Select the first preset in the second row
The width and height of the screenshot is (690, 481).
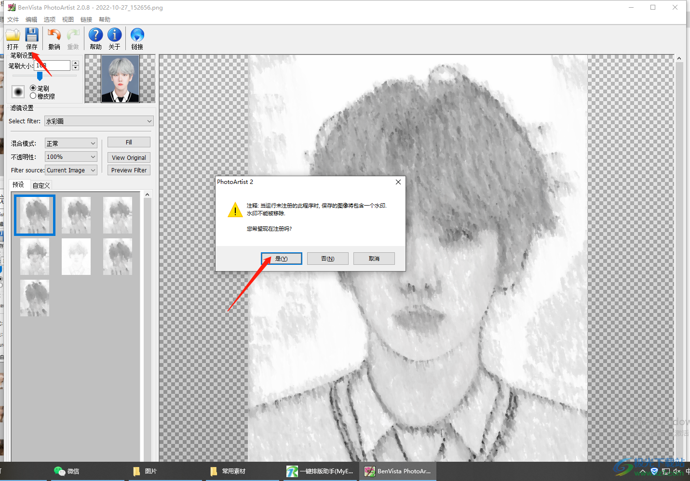point(35,257)
